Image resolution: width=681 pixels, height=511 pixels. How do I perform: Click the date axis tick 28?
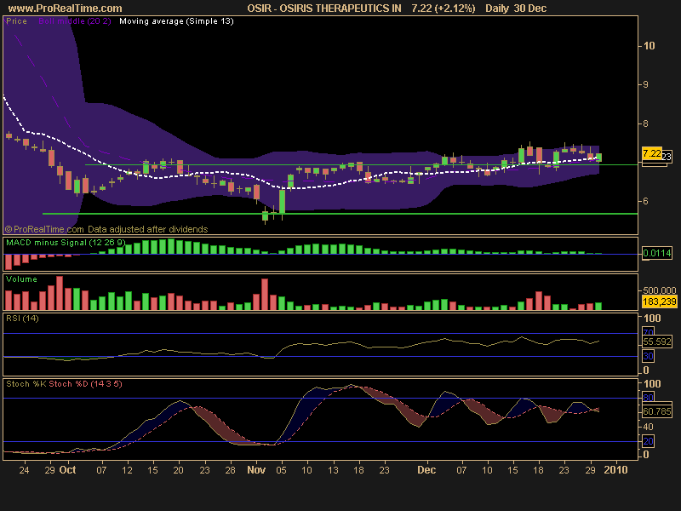(230, 470)
